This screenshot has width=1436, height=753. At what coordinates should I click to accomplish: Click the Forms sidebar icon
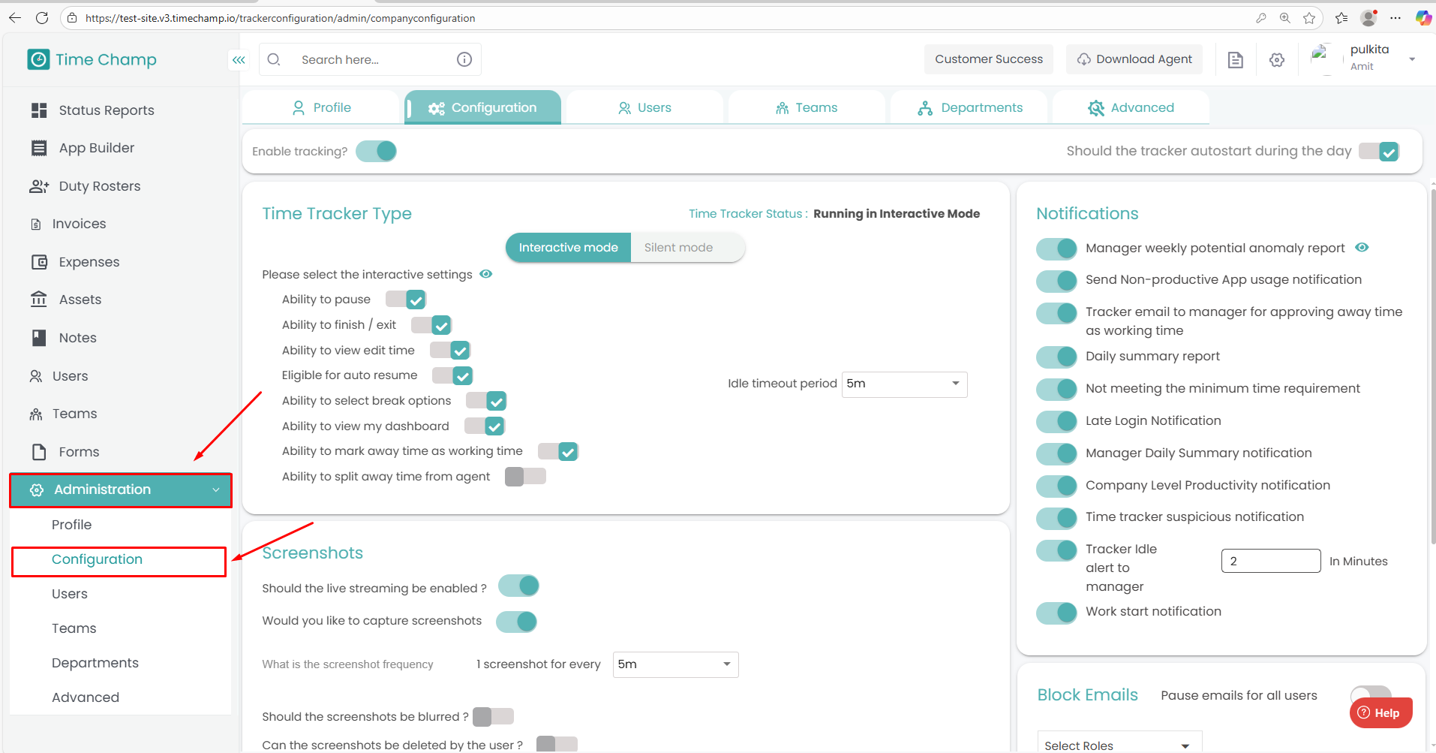[39, 452]
